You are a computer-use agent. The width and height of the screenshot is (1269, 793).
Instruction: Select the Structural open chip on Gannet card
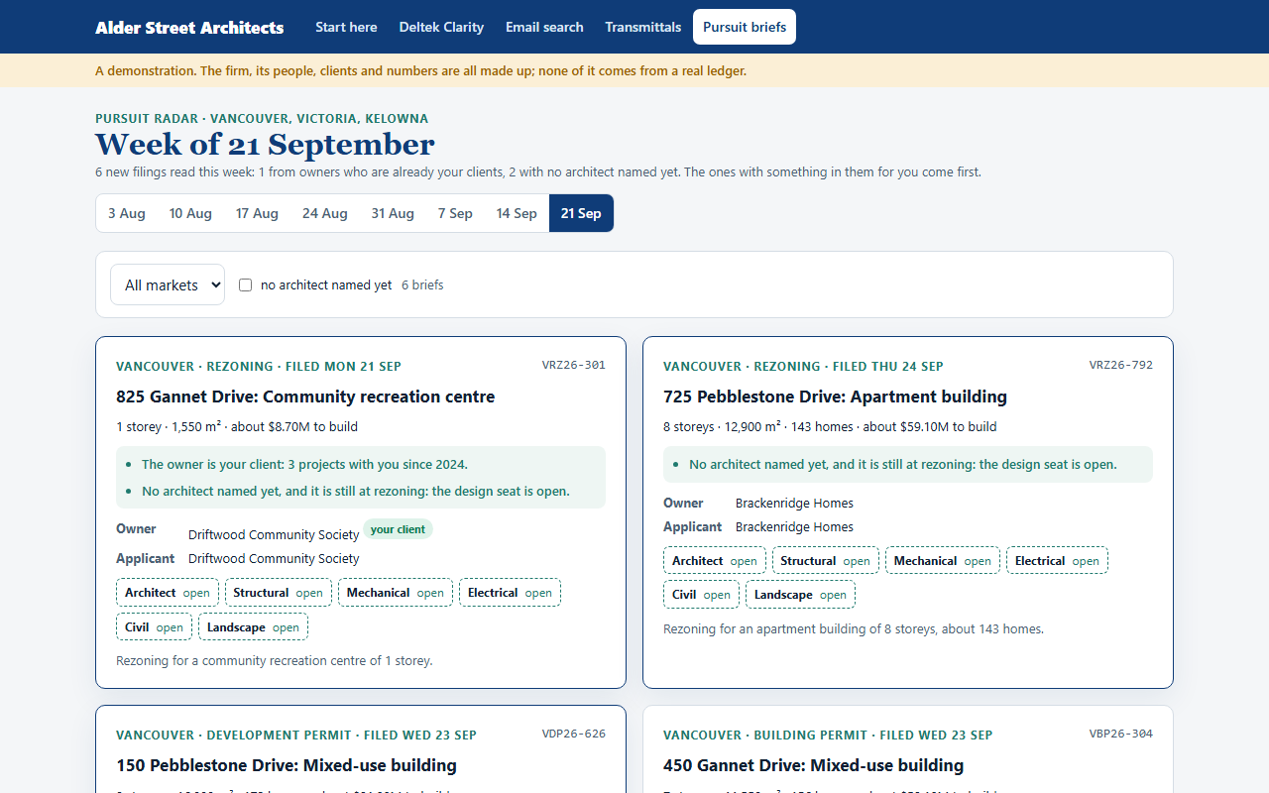(x=279, y=593)
